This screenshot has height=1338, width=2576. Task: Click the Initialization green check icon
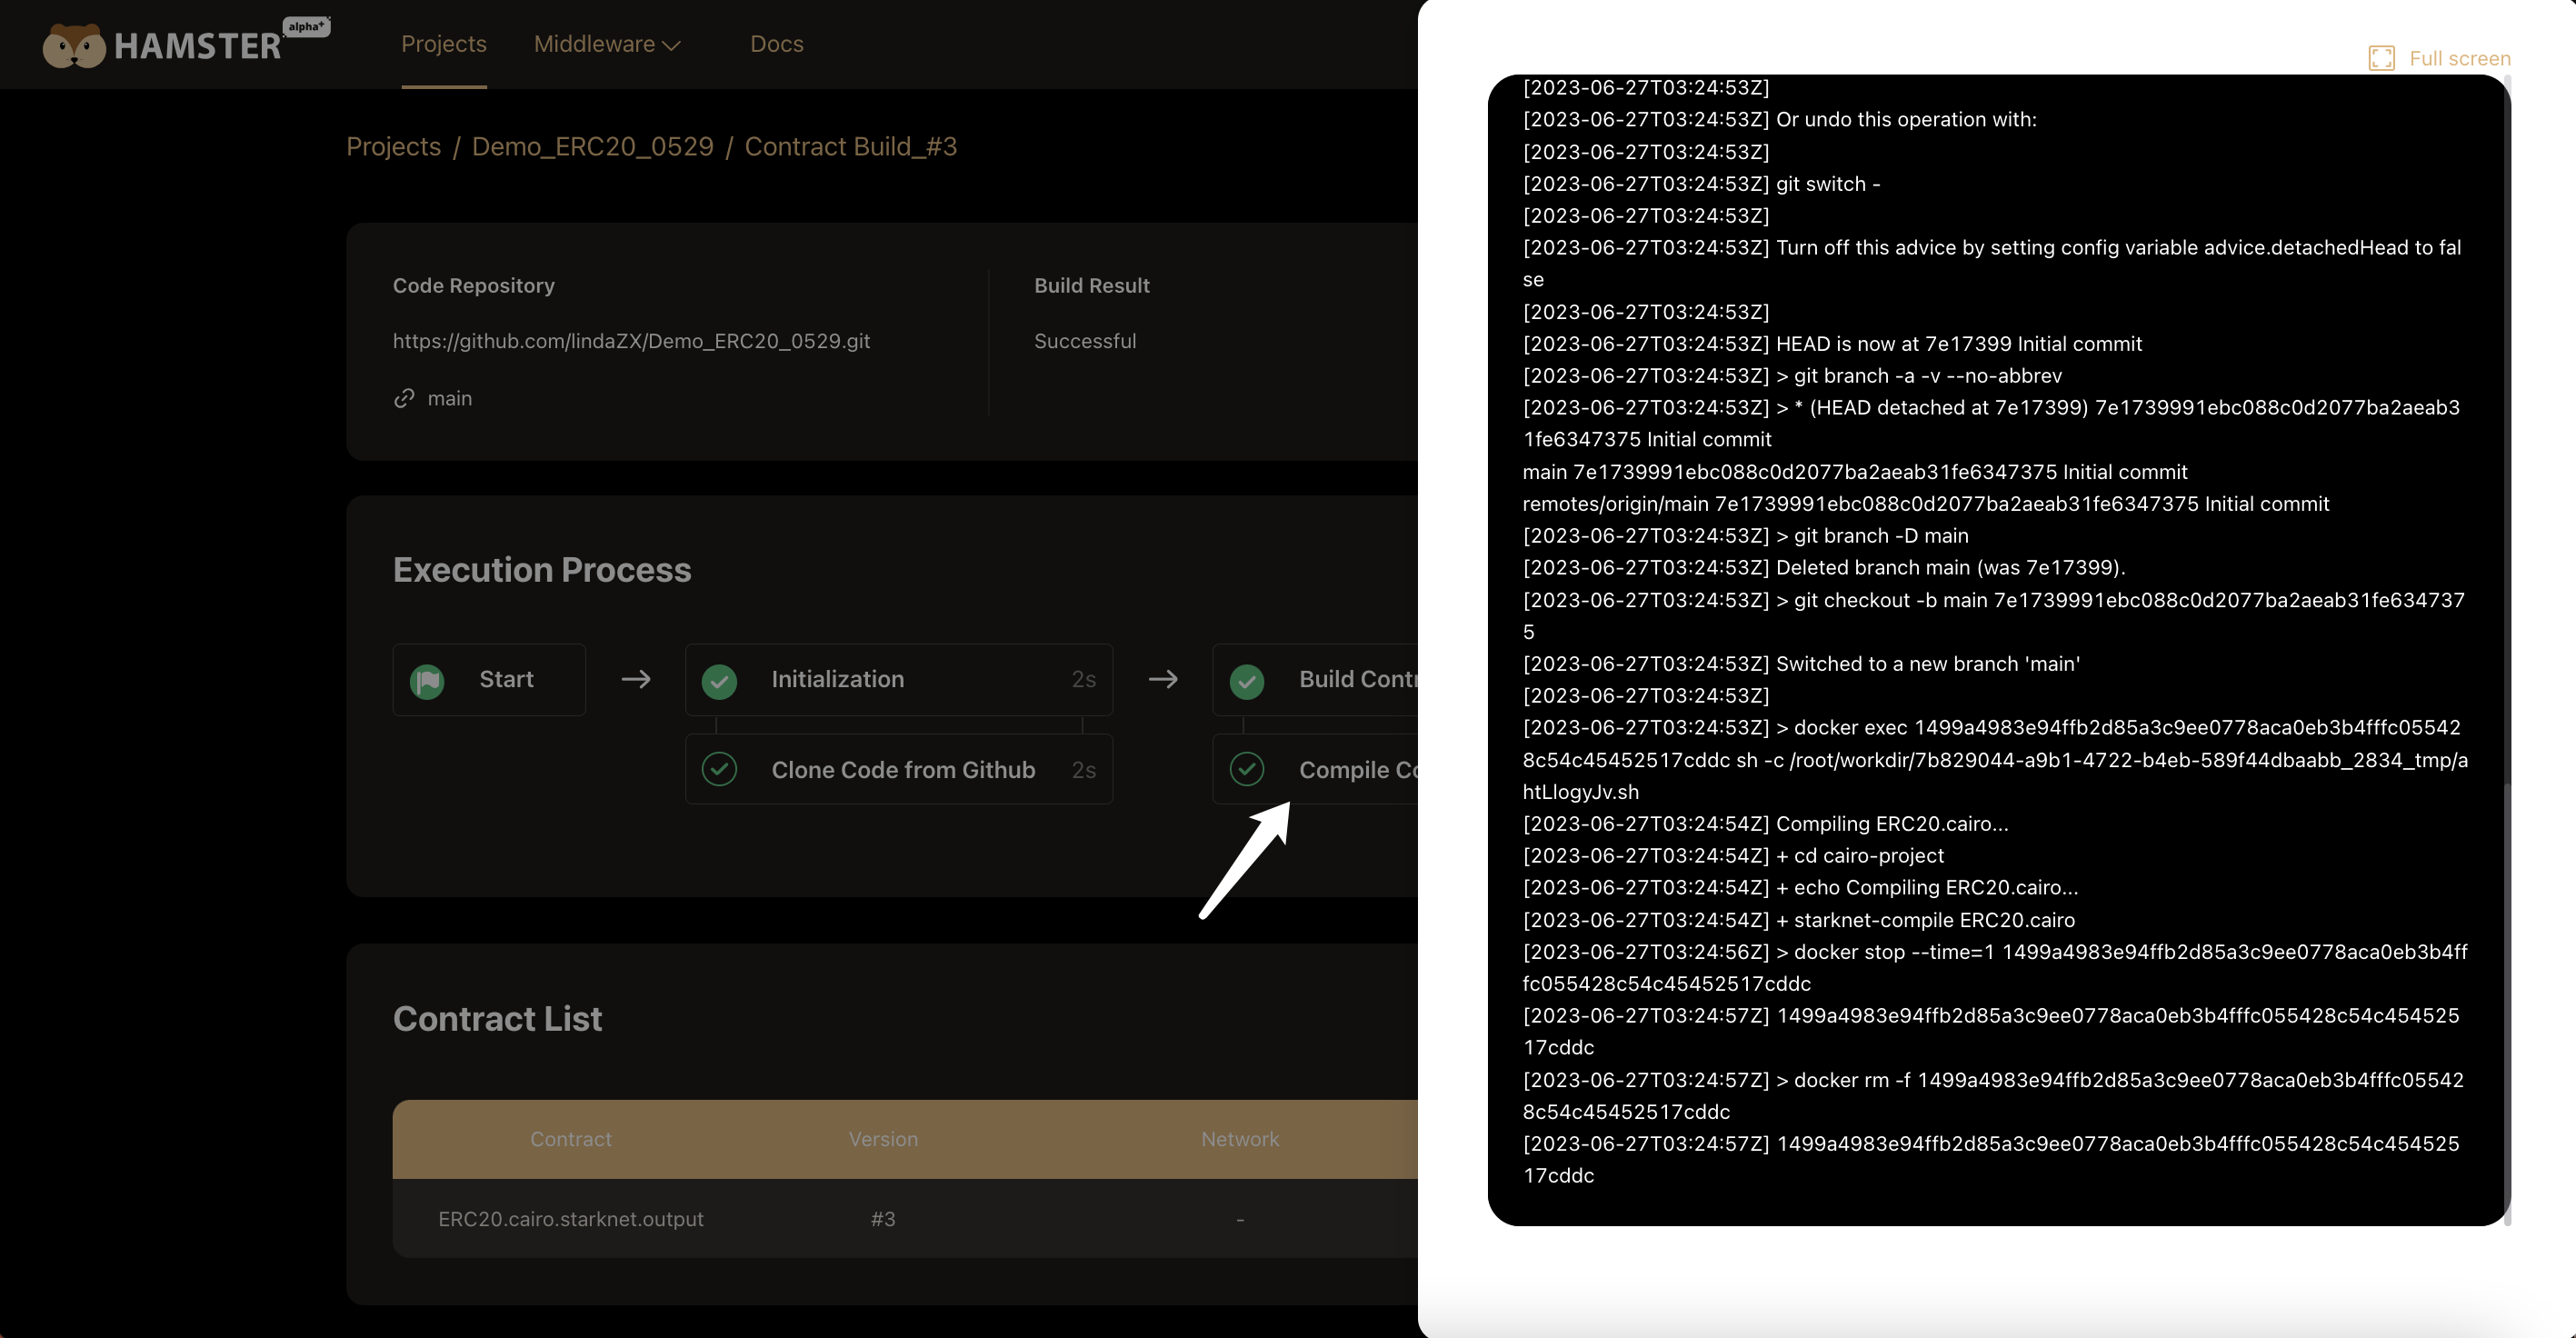pos(719,680)
